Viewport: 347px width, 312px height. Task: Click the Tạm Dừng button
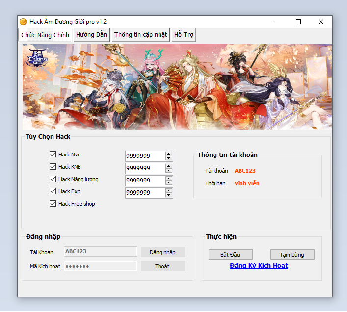coord(292,255)
